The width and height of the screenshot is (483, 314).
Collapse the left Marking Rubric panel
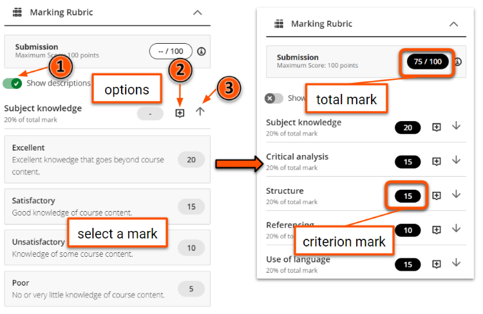coord(198,12)
